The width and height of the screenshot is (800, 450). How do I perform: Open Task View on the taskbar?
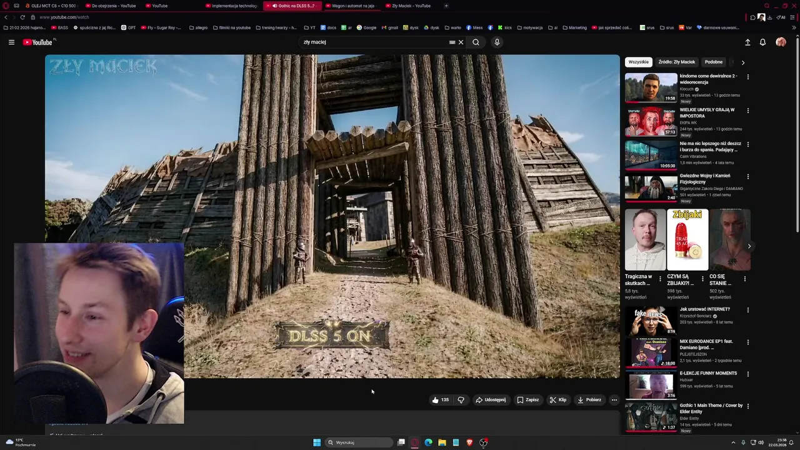[x=401, y=442]
